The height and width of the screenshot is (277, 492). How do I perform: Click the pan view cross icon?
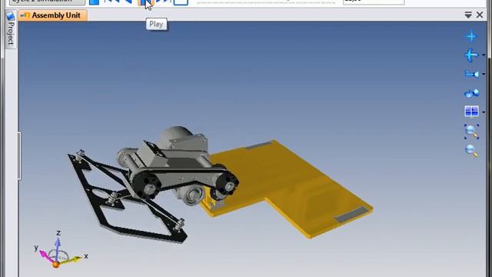coord(471,36)
